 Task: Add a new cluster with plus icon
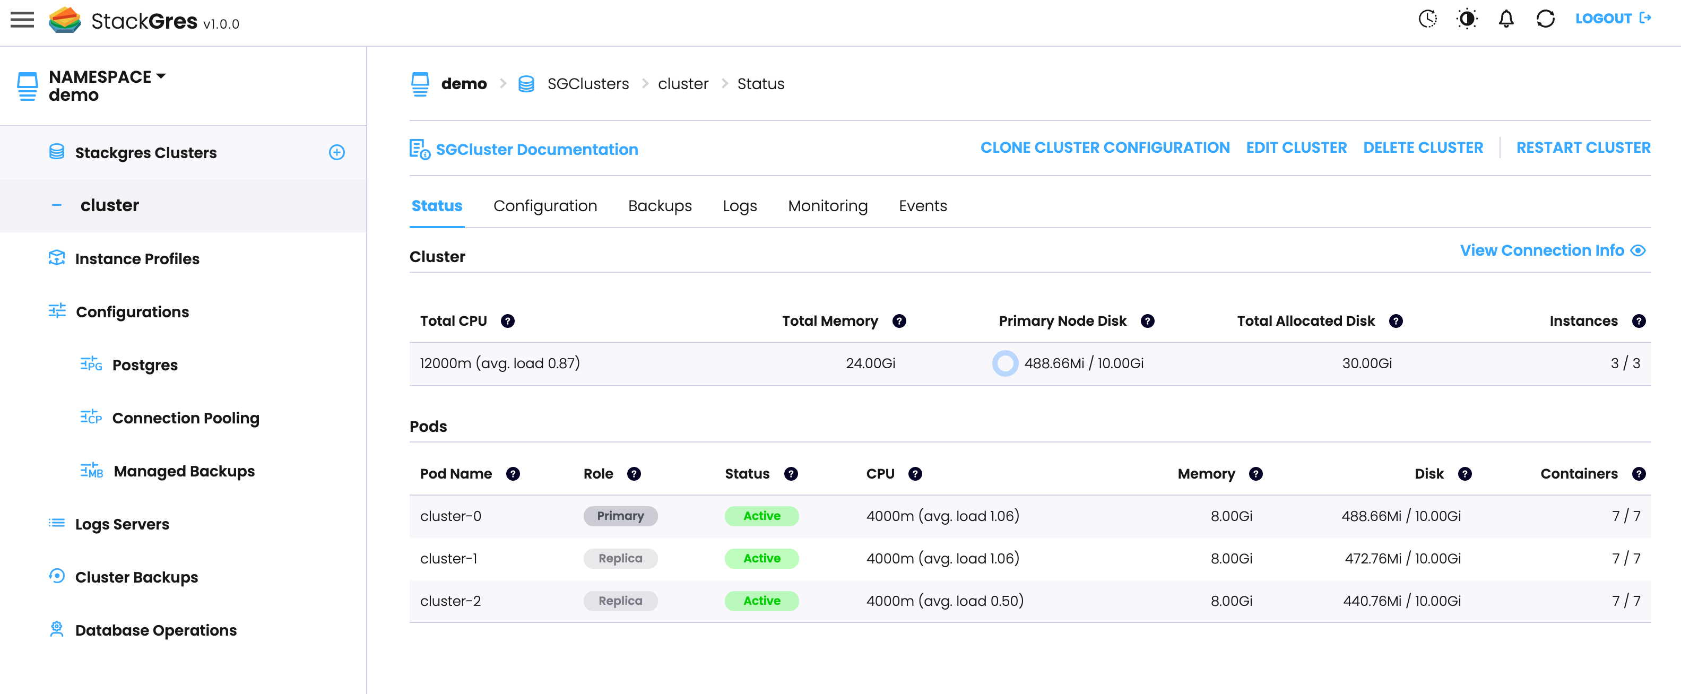click(x=337, y=153)
